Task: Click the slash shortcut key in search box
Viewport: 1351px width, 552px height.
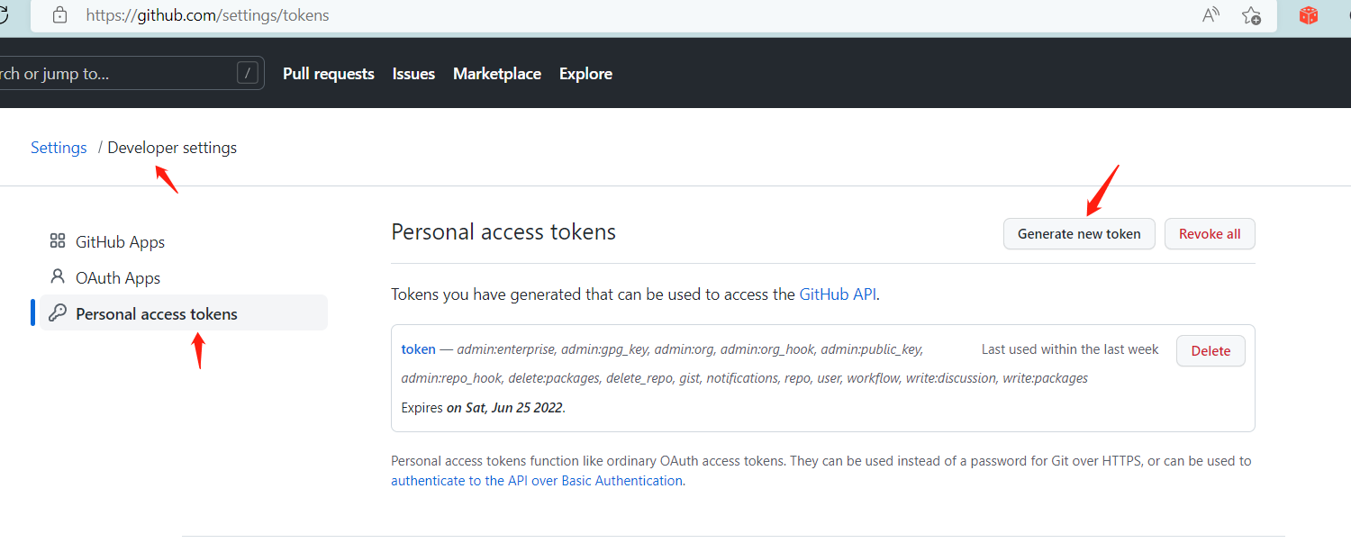Action: pyautogui.click(x=248, y=73)
